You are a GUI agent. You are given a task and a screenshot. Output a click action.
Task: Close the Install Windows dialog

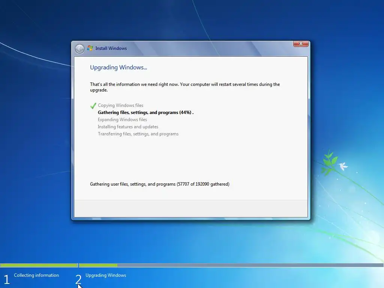pyautogui.click(x=301, y=43)
